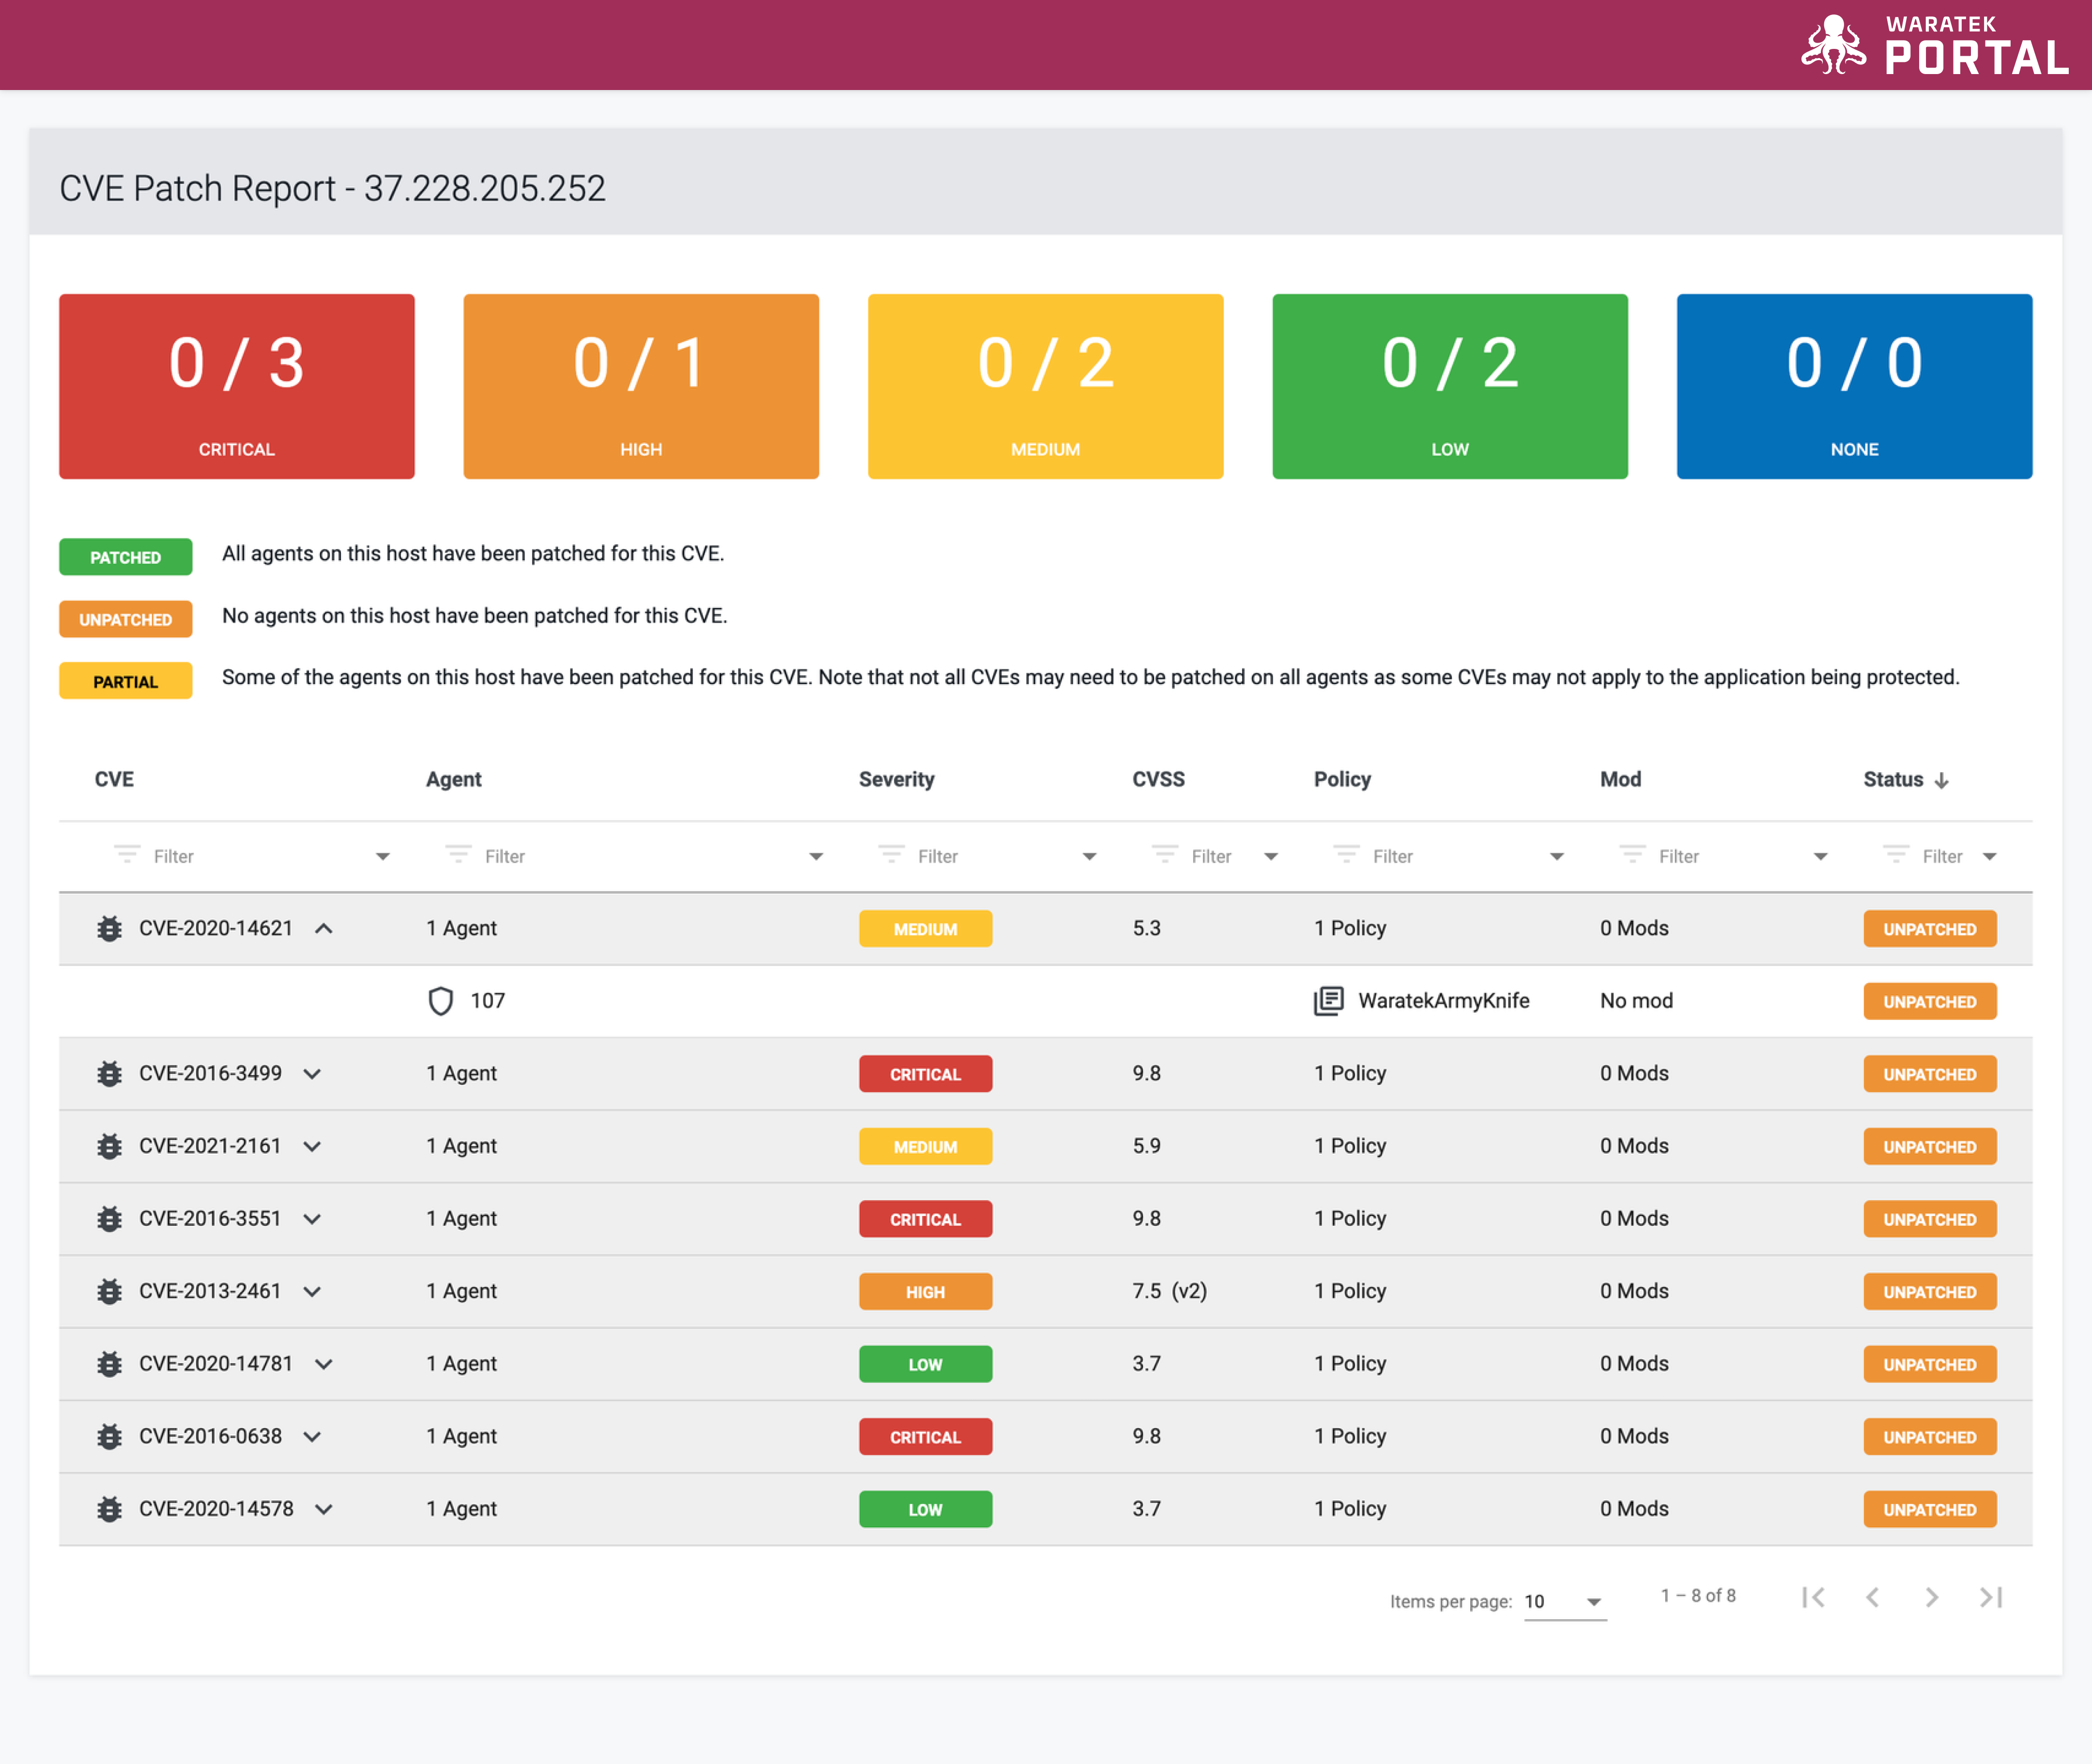2092x1764 pixels.
Task: Click the red 0 / 3 CRITICAL card
Action: tap(236, 386)
